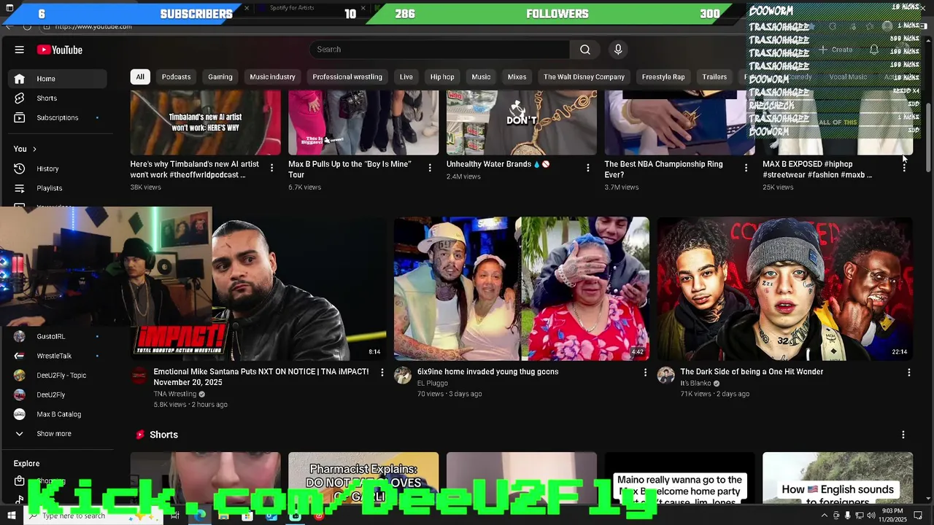The image size is (934, 525).
Task: Click the magnifier search button
Action: coord(585,50)
